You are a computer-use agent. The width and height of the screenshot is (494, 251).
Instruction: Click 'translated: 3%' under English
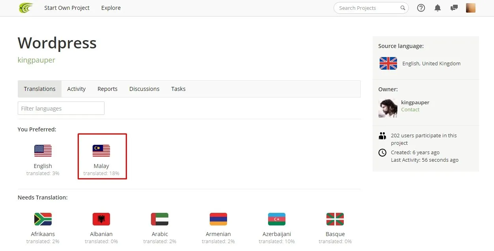click(x=43, y=173)
